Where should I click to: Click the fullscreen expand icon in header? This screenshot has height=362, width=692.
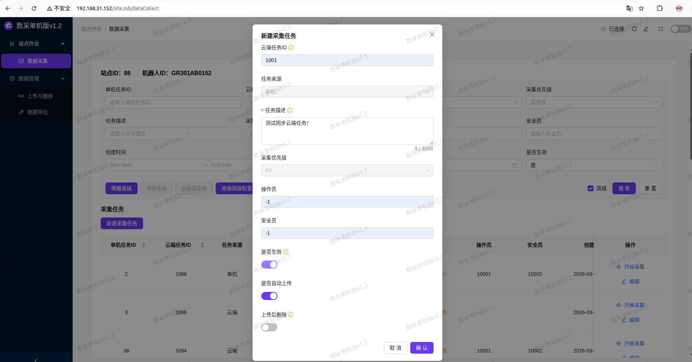(661, 29)
